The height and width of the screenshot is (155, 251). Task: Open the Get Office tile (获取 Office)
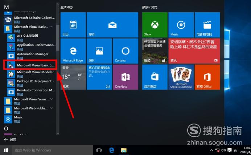(x=207, y=77)
